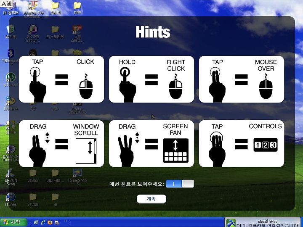Open the HyperSnap 6 desktop shortcut
Image resolution: width=303 pixels, height=227 pixels.
pyautogui.click(x=77, y=177)
